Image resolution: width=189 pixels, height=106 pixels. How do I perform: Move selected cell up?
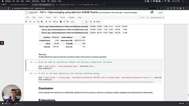coord(46,21)
